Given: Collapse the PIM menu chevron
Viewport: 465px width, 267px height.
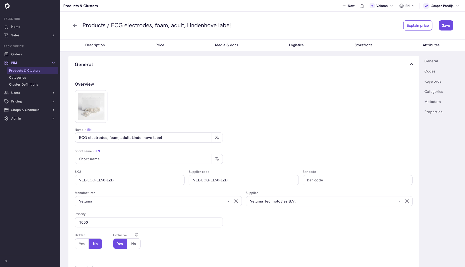Looking at the screenshot, I should [53, 63].
